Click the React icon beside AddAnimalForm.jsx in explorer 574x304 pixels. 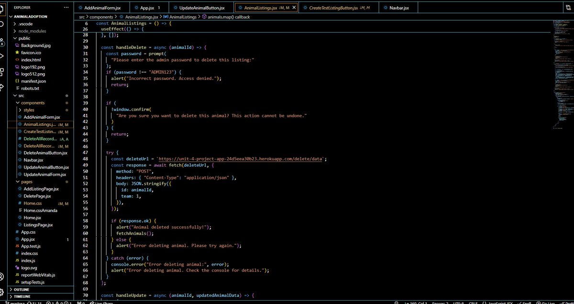(x=19, y=117)
